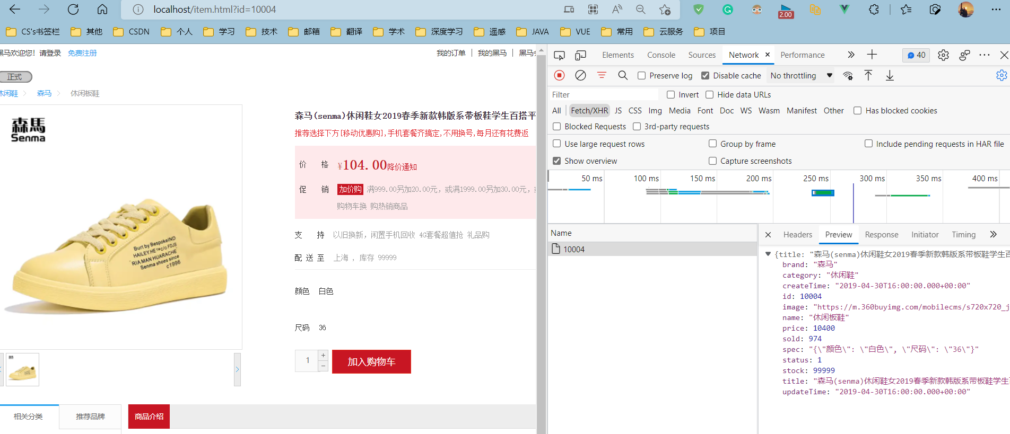Check the Invert filter checkbox
The width and height of the screenshot is (1010, 434).
(x=671, y=95)
